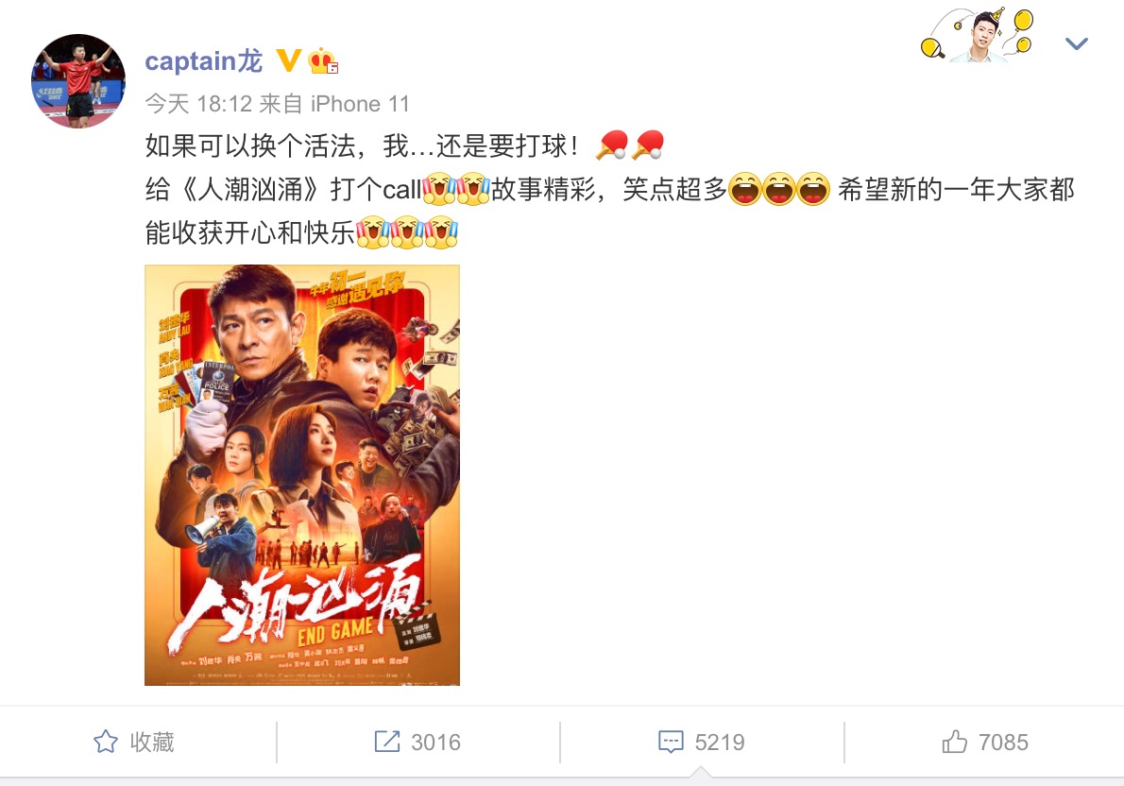This screenshot has height=786, width=1124.
Task: Click the 收藏 favorite button
Action: (134, 742)
